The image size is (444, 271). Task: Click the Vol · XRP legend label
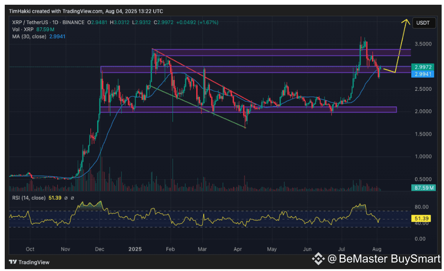click(23, 29)
